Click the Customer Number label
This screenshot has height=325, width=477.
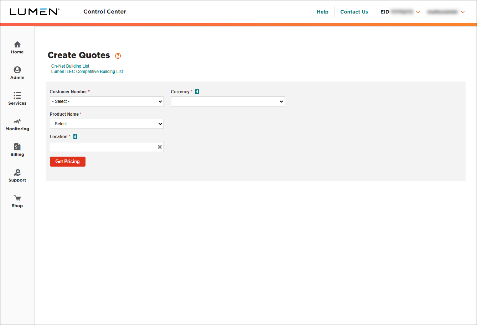pos(68,92)
